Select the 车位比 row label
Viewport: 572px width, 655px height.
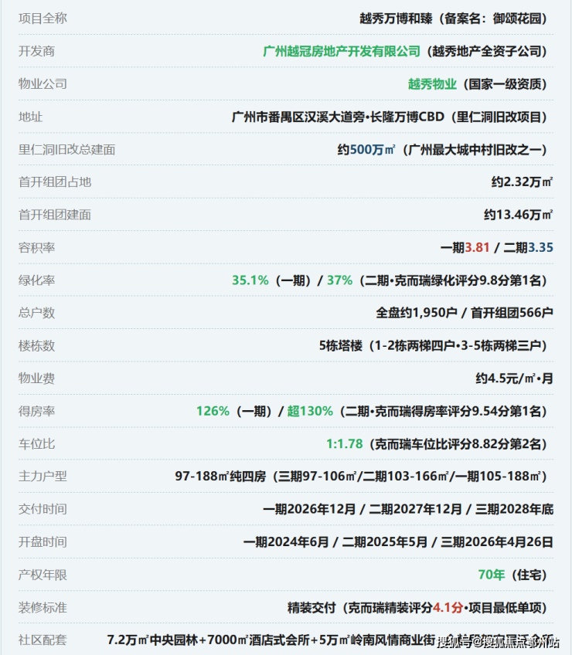click(36, 443)
